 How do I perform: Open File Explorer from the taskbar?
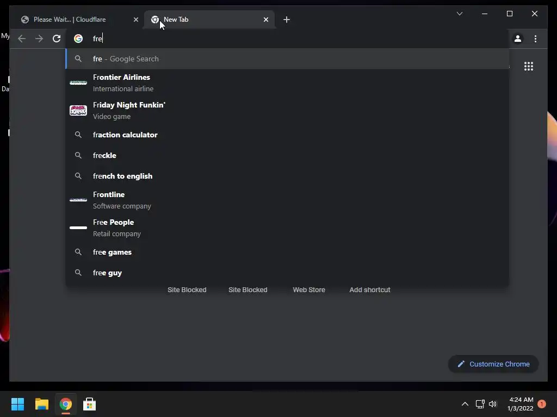(41, 404)
